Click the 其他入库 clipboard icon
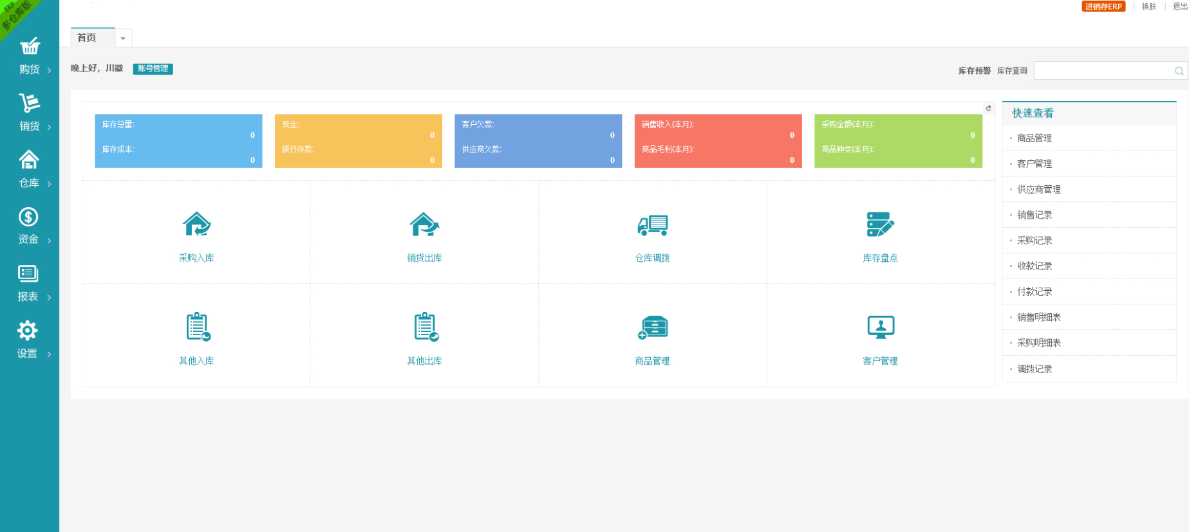Image resolution: width=1189 pixels, height=532 pixels. click(198, 327)
